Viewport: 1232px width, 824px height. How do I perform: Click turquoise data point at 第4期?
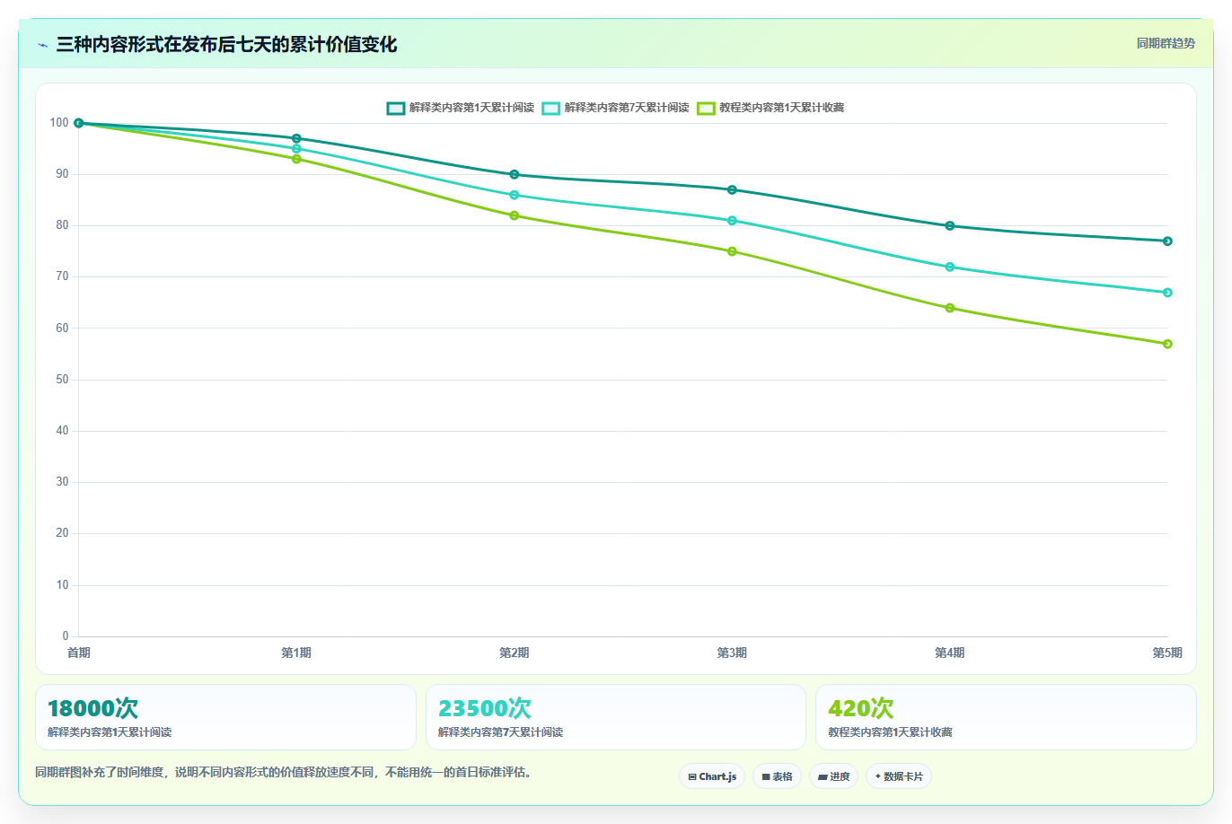pos(950,267)
